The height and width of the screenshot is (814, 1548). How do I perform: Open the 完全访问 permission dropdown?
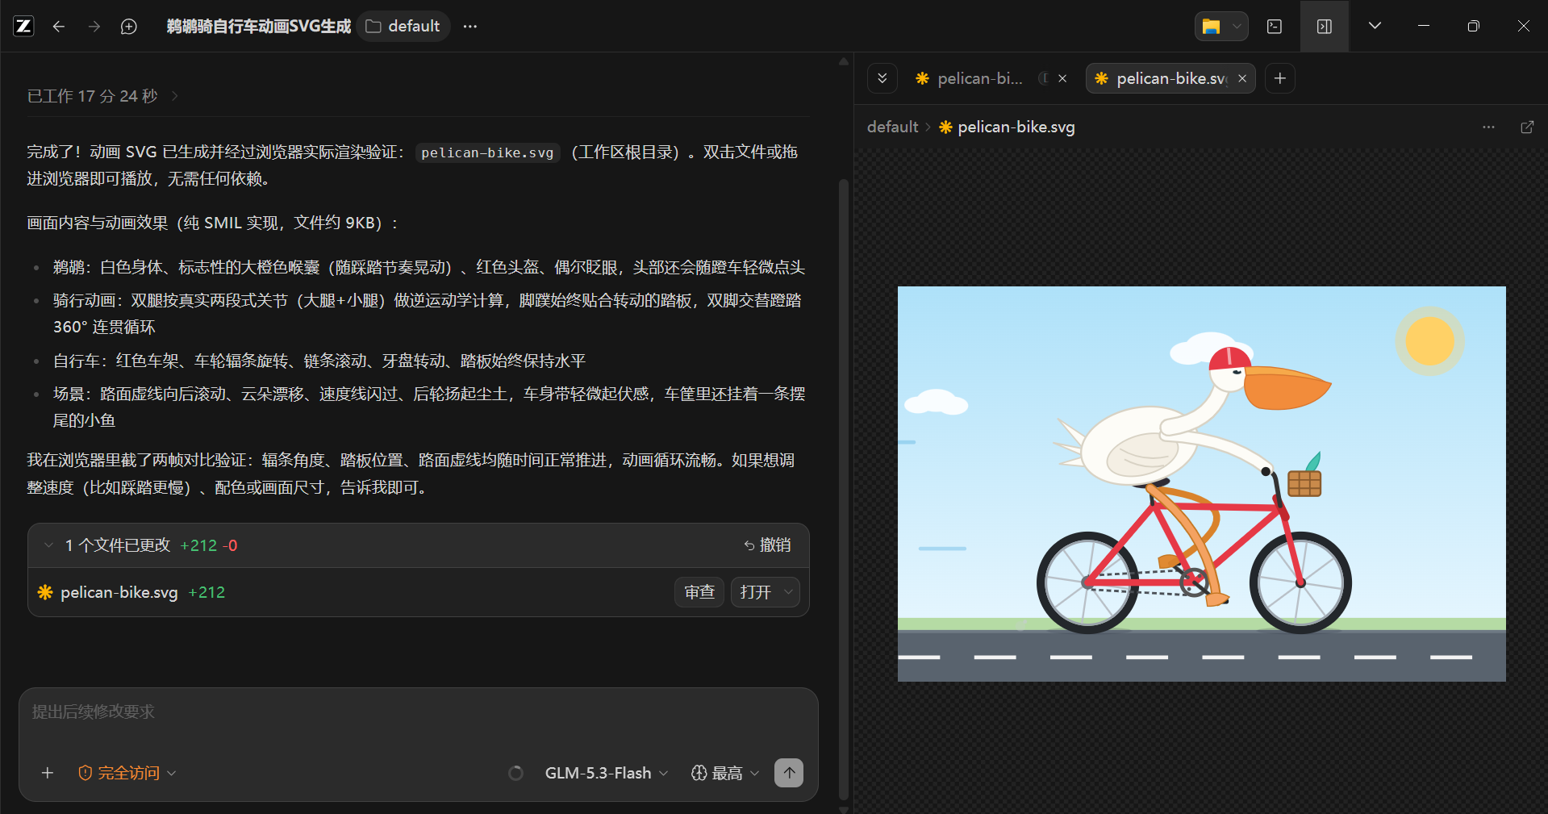tap(127, 773)
